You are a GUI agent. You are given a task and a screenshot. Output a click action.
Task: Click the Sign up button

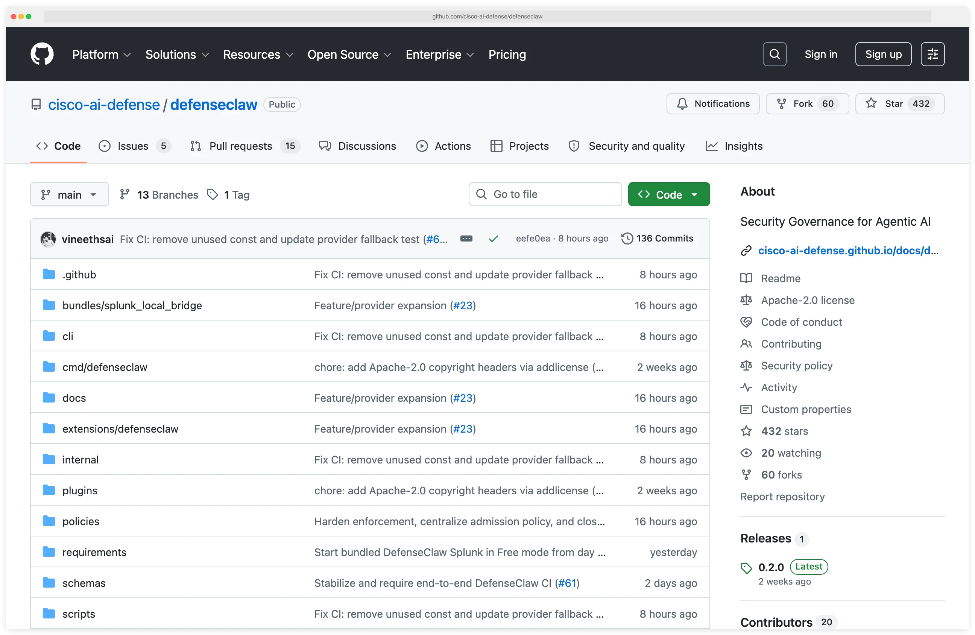(883, 54)
